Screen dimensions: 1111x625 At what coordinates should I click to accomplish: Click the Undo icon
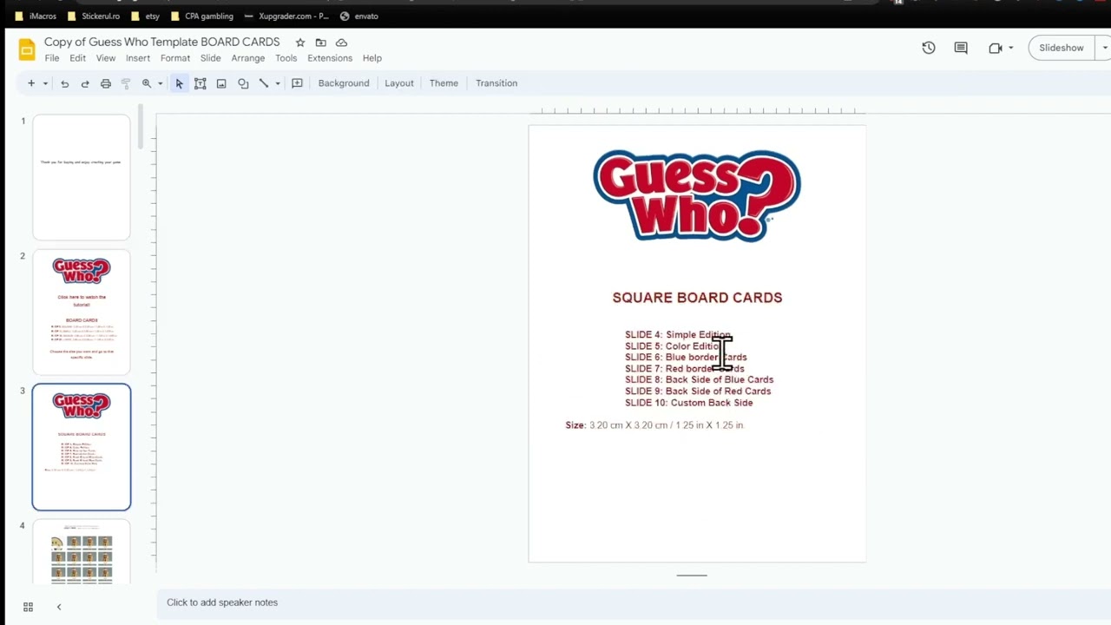pos(64,83)
